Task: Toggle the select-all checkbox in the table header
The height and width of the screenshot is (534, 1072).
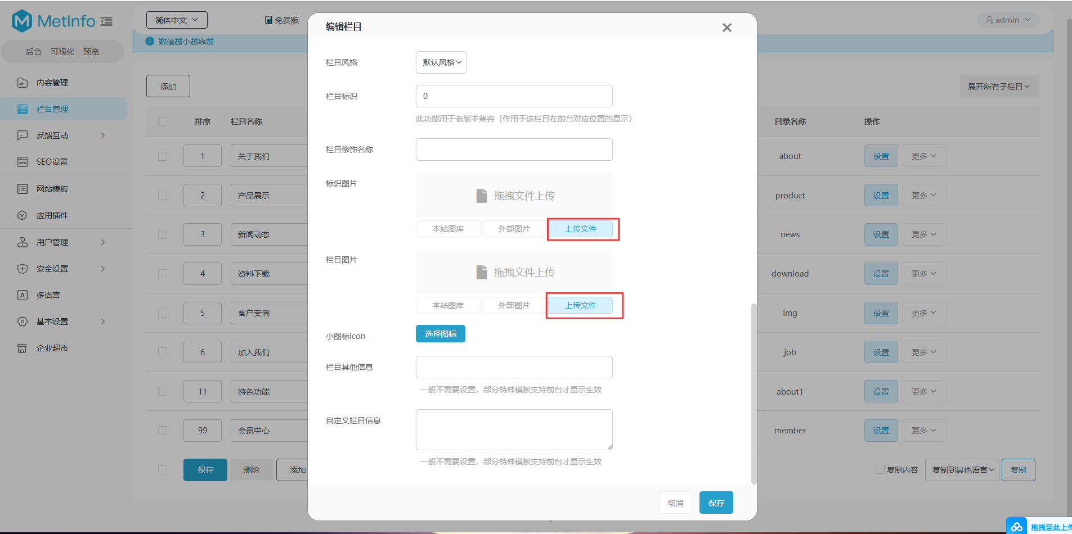Action: pyautogui.click(x=163, y=121)
